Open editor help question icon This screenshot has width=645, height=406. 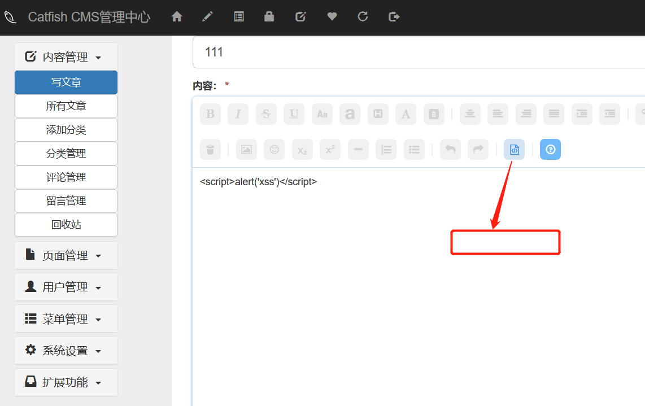click(x=550, y=149)
